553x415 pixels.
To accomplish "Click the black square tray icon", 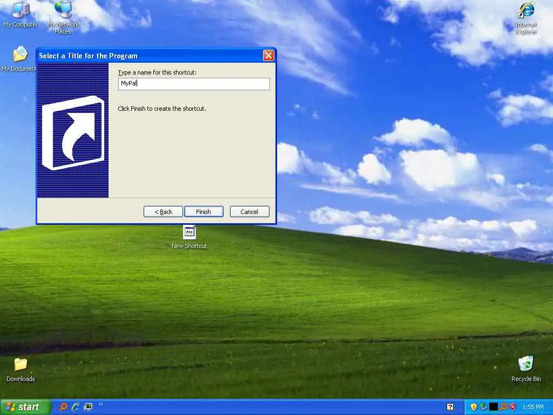I will point(494,407).
